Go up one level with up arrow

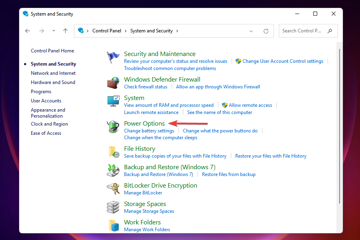tap(66, 31)
